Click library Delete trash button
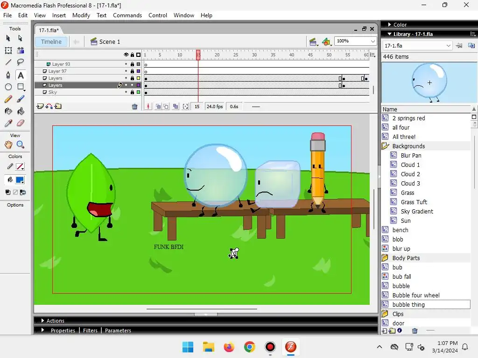This screenshot has height=358, width=478. [x=415, y=331]
